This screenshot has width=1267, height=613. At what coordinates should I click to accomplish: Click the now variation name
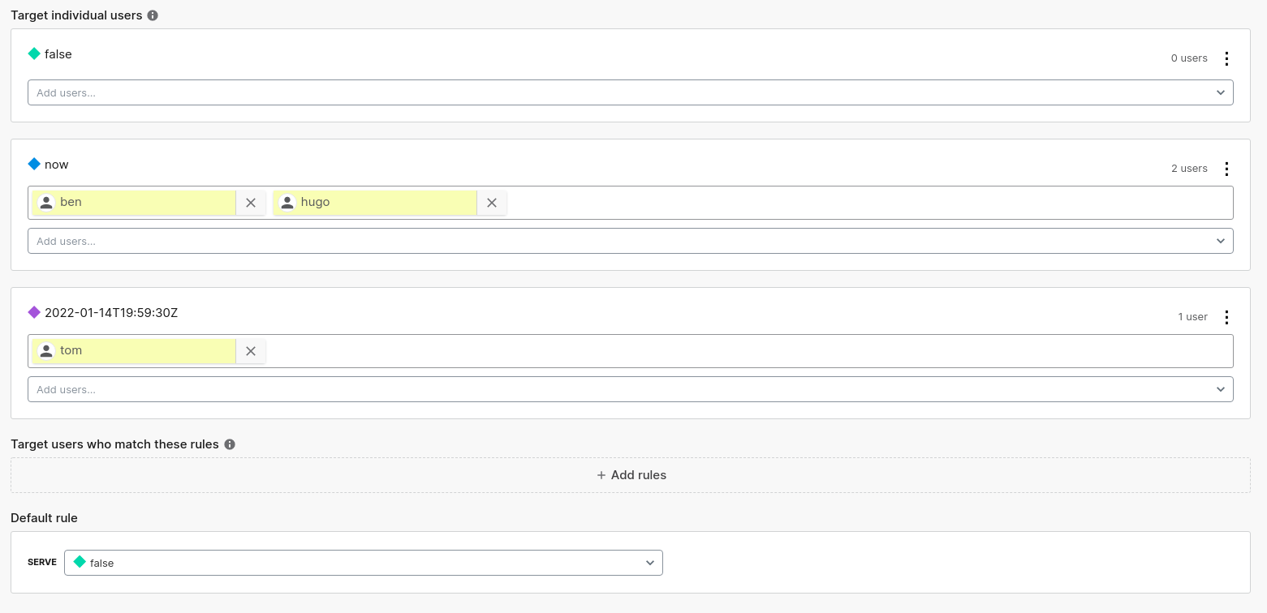[x=57, y=165]
